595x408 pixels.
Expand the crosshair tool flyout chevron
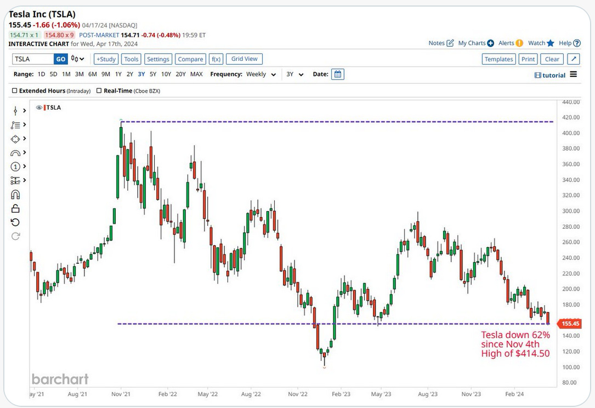coord(24,110)
